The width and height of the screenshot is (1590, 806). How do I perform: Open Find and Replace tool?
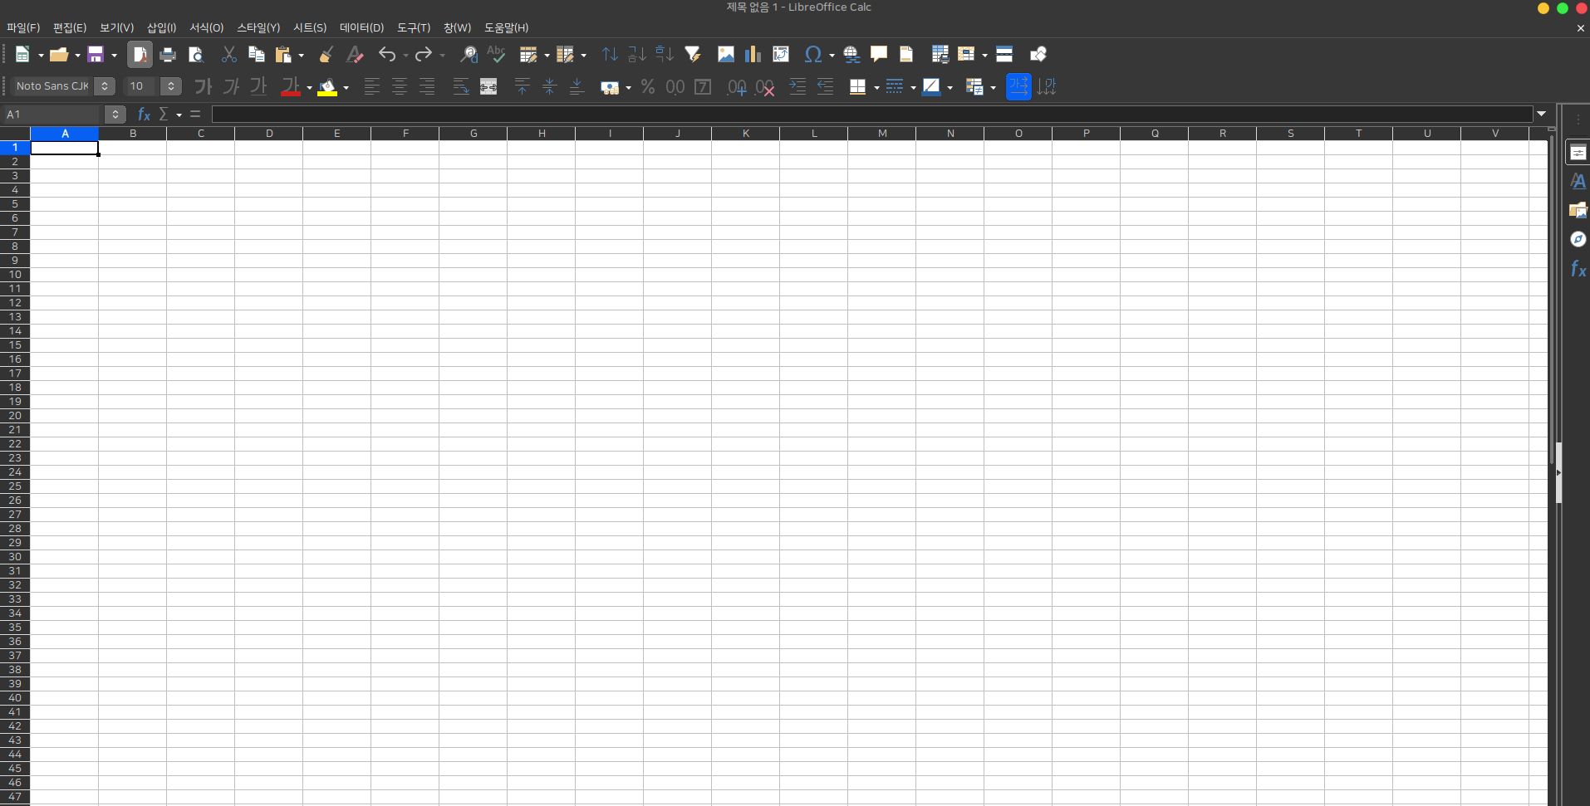469,55
